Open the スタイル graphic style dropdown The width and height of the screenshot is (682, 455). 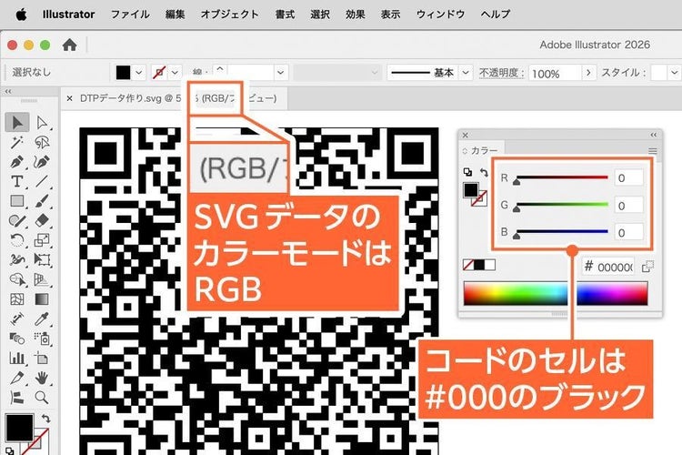tap(674, 72)
